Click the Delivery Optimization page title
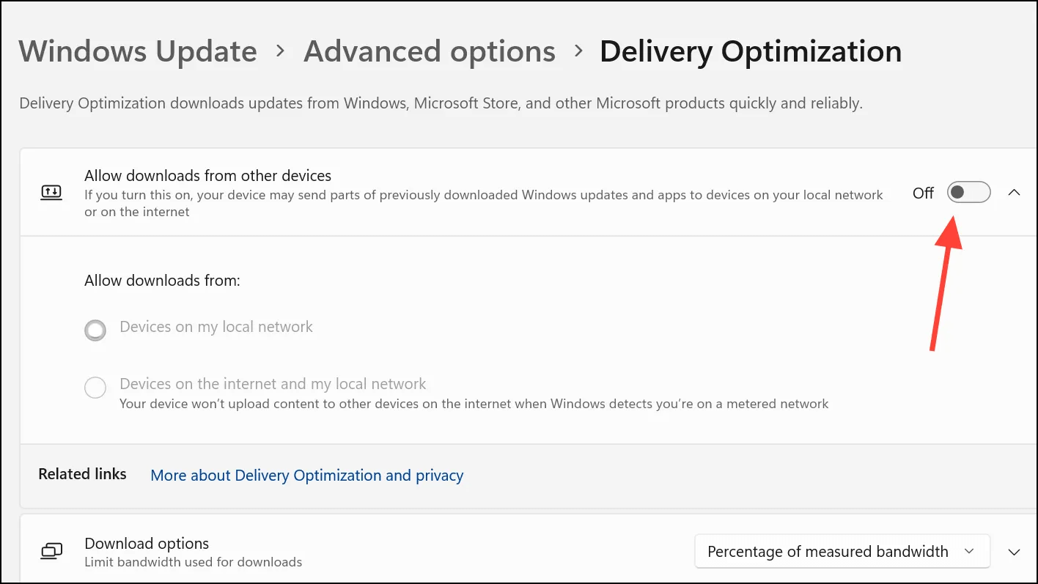 [x=750, y=51]
